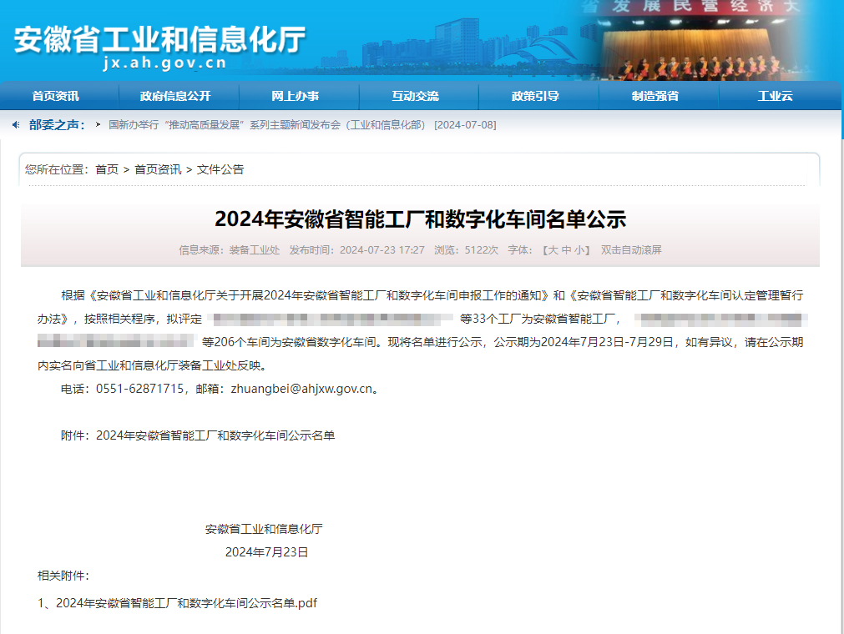Open the 政策引导 navigation menu
Viewport: 844px width, 634px height.
click(535, 96)
